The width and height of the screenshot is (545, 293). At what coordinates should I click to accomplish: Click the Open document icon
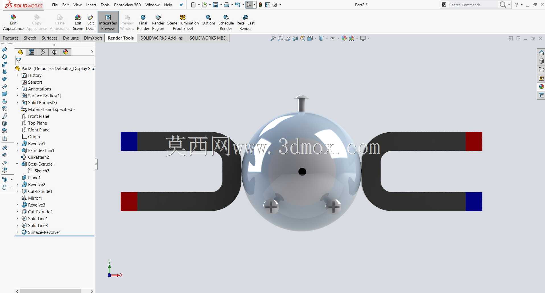tap(204, 5)
